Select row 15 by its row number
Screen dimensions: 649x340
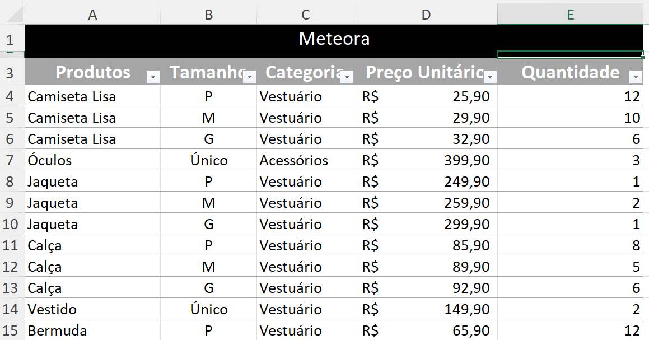(x=11, y=330)
